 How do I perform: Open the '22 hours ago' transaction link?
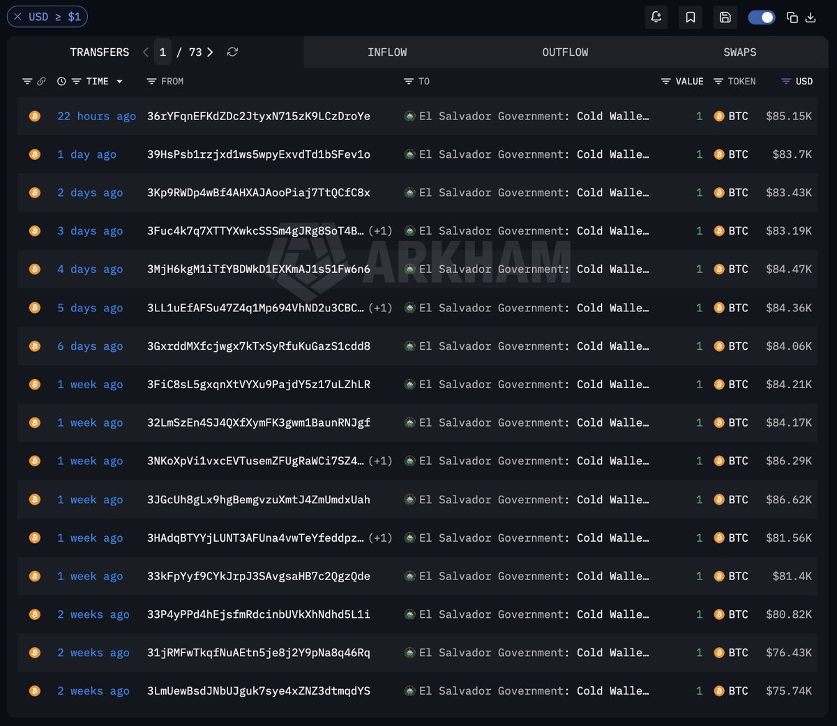click(97, 117)
